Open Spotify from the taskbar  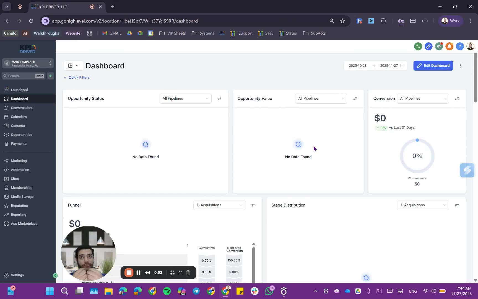[167, 291]
